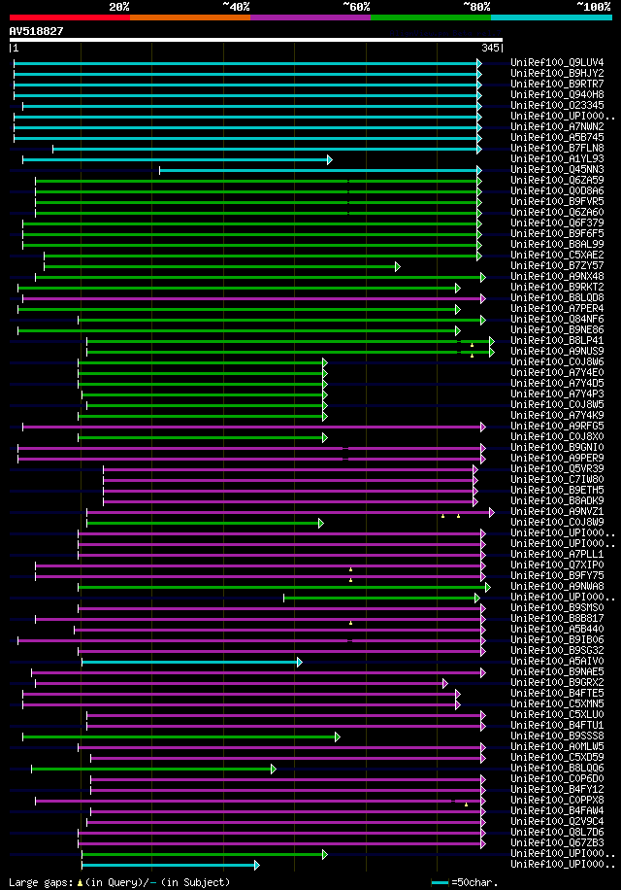Image resolution: width=621 pixels, height=890 pixels.
Task: Click the arrowhead ending the A9NVZ1 bar
Action: [492, 513]
